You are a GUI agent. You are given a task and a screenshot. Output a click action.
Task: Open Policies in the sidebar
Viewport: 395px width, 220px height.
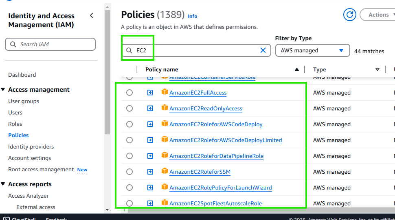pos(18,135)
